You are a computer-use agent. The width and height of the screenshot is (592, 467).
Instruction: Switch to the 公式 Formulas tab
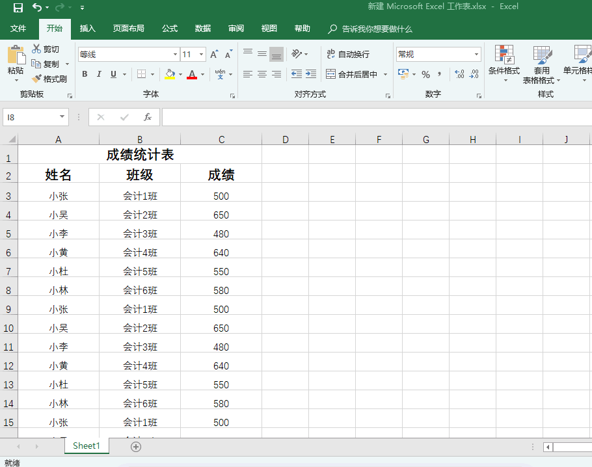point(170,29)
